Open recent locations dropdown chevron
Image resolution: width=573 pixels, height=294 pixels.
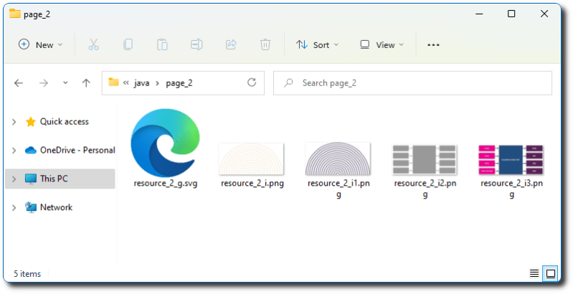[65, 83]
